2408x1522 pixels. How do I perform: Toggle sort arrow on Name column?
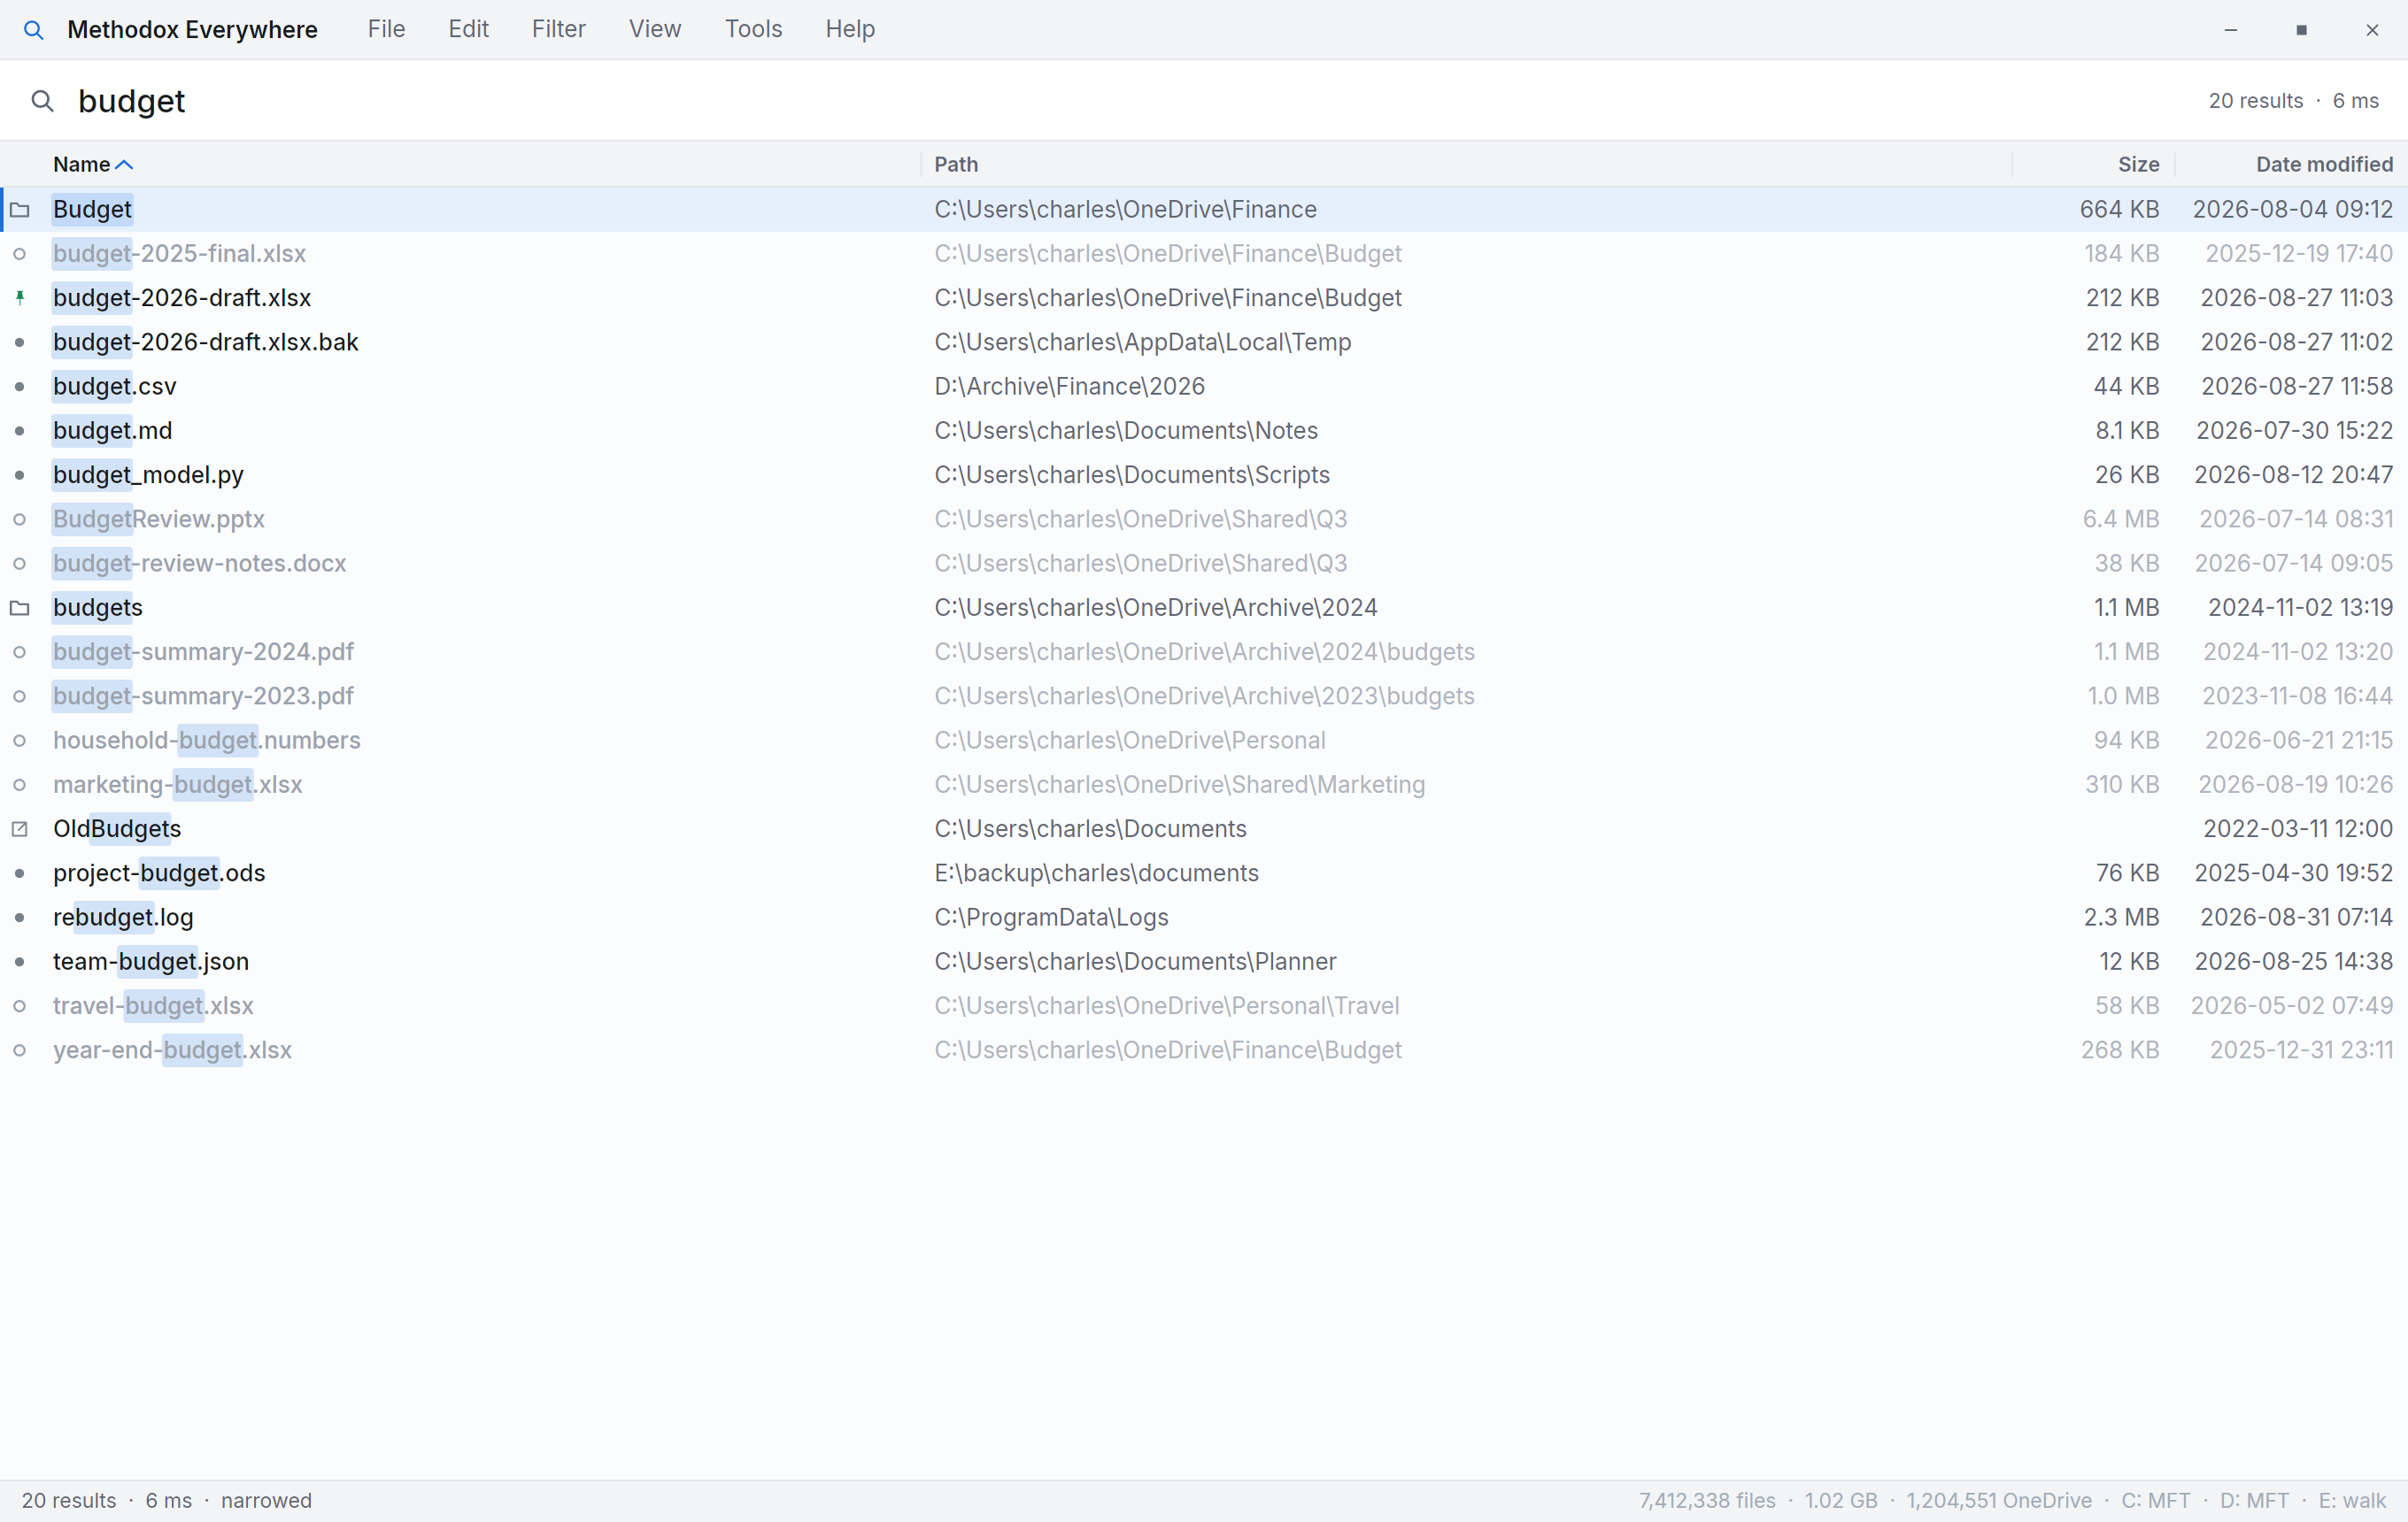pos(124,165)
